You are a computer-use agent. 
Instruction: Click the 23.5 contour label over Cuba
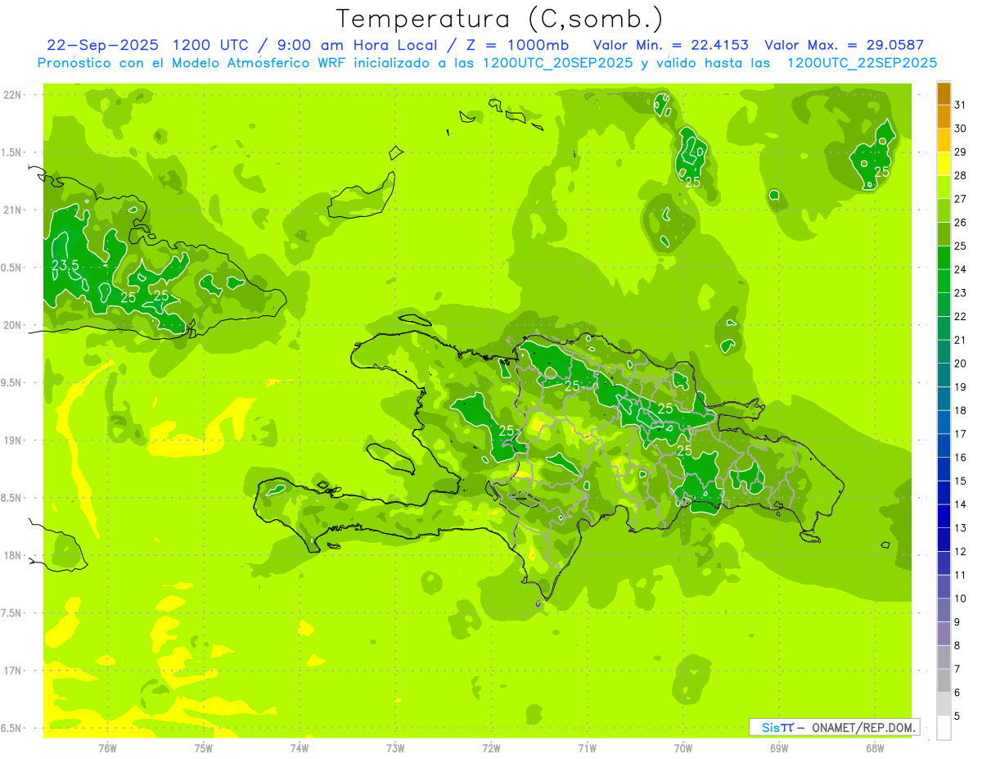click(65, 265)
